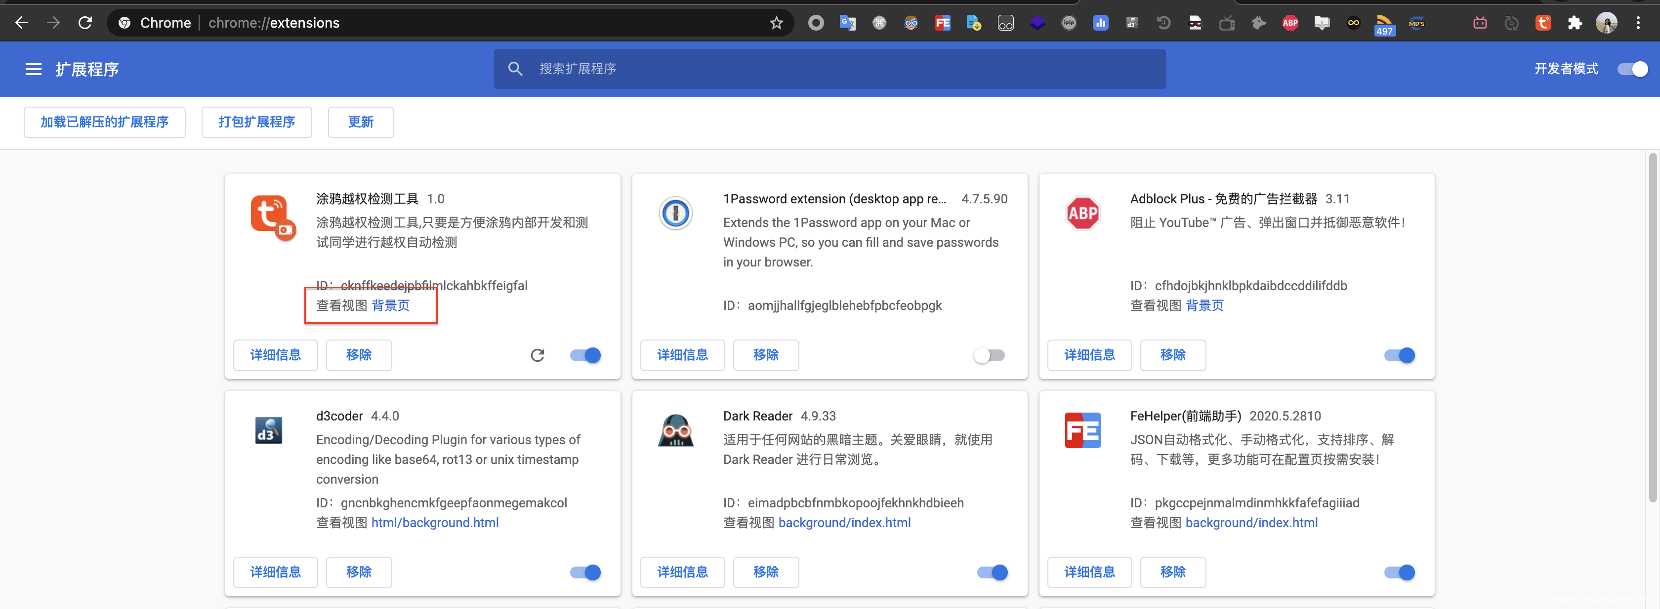Viewport: 1660px width, 609px height.
Task: Remove Adblock Plus via 移除
Action: pos(1173,355)
